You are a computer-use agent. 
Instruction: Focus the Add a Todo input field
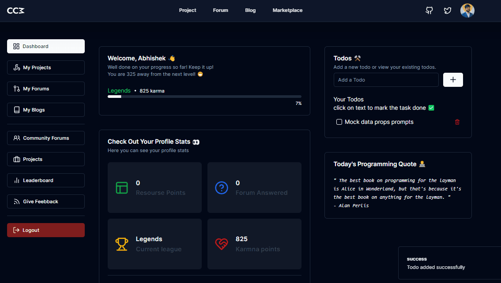[386, 80]
